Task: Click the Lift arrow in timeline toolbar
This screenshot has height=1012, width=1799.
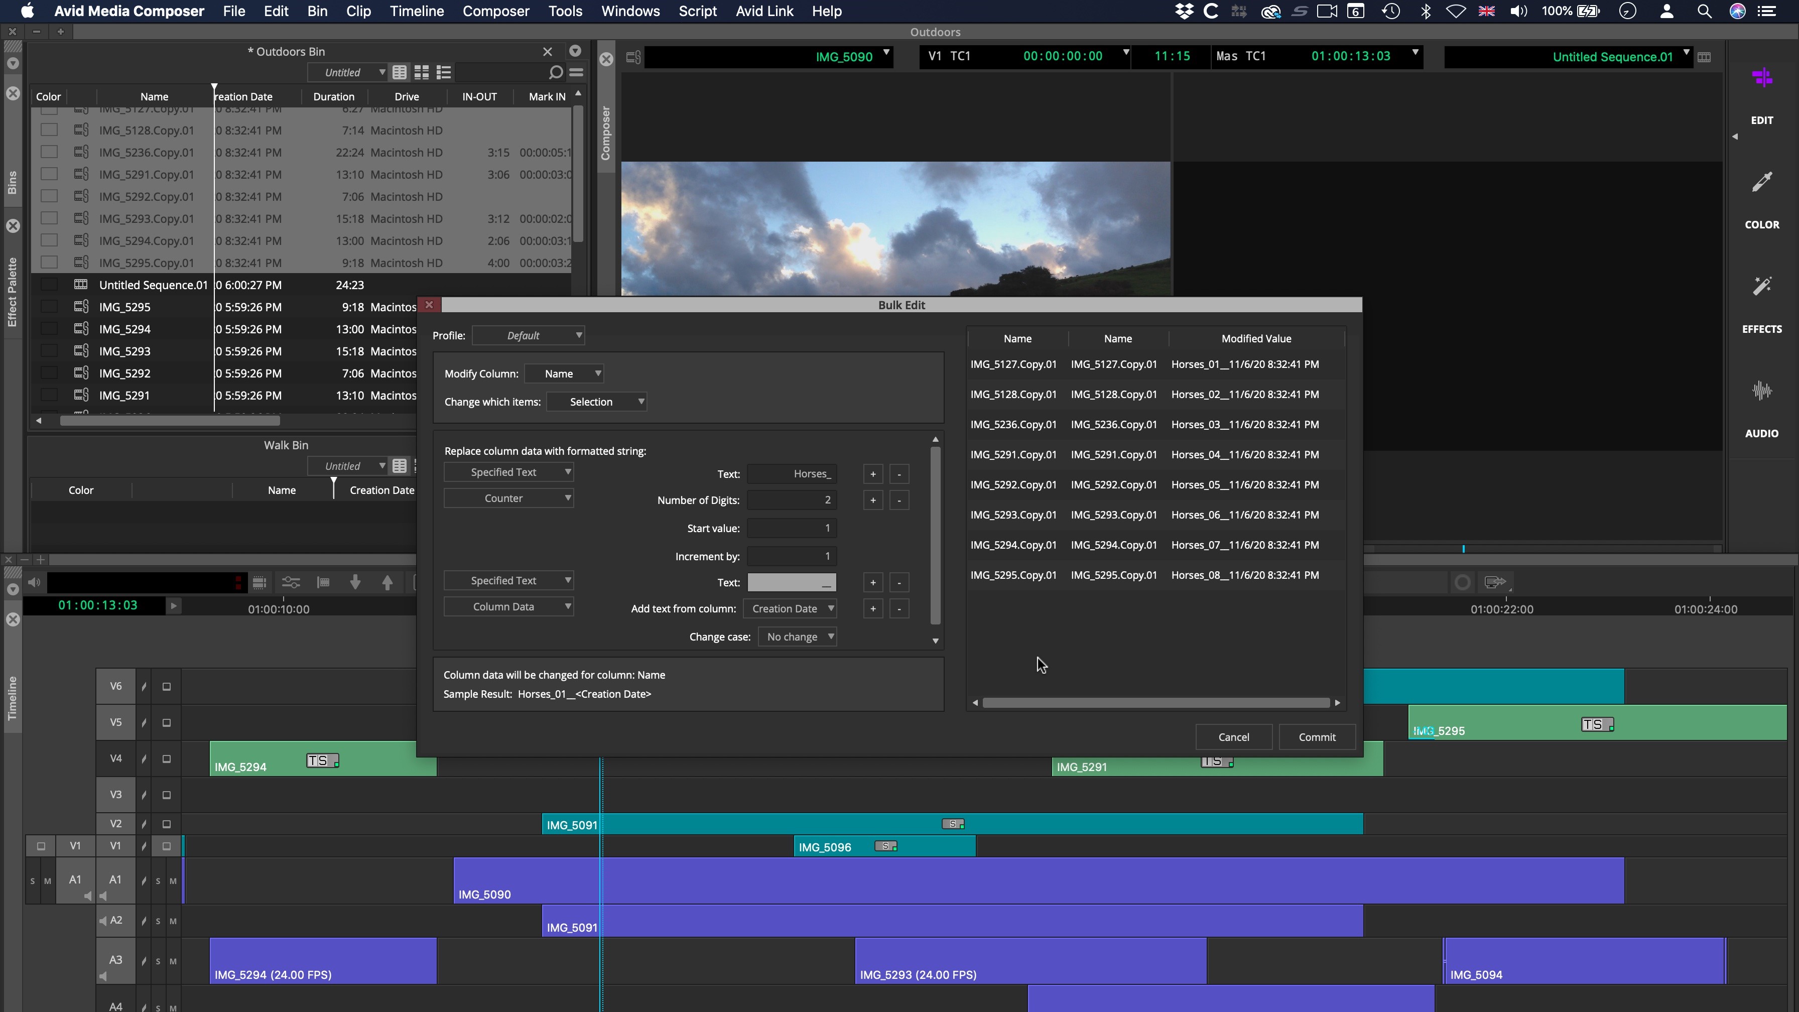Action: pyautogui.click(x=388, y=582)
